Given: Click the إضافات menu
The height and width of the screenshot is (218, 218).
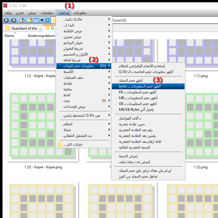Looking at the screenshot, I should click(63, 13).
